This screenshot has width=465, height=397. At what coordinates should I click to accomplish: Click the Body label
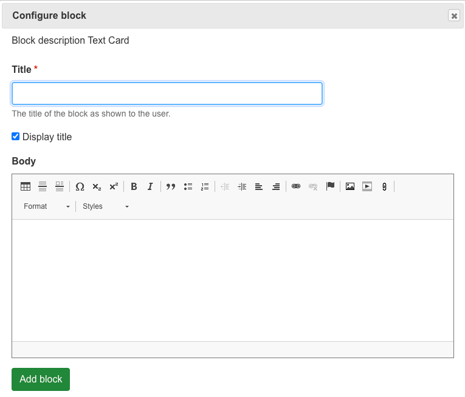click(x=24, y=161)
